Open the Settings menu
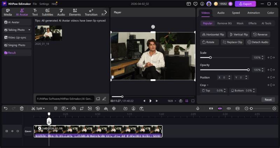This screenshot has height=148, width=280. tap(44, 4)
